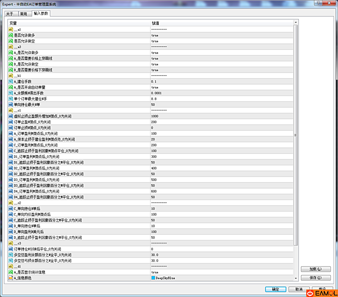
Task: Toggle the true value of 是否允许做空
Action: point(155,41)
